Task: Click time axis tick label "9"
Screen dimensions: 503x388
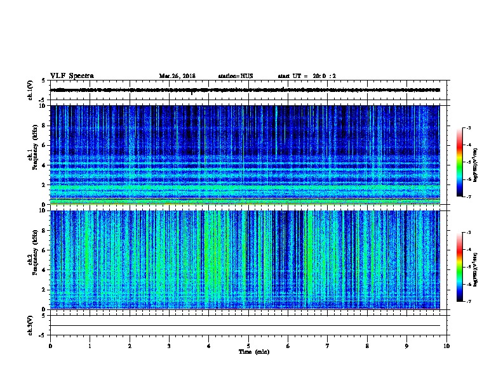Action: coord(406,346)
